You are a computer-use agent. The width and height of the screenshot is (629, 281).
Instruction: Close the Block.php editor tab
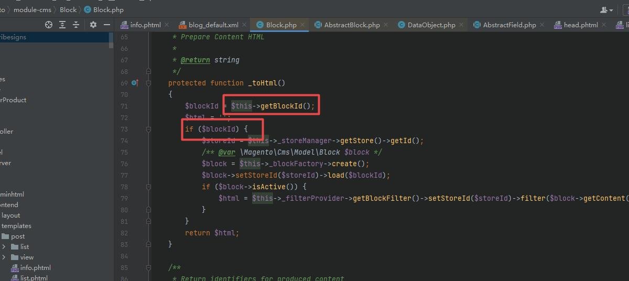click(x=303, y=25)
